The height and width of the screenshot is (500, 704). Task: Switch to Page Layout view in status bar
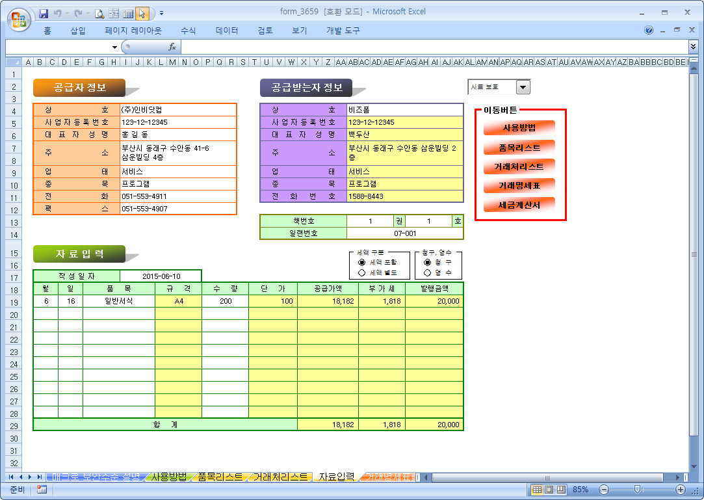pos(548,489)
